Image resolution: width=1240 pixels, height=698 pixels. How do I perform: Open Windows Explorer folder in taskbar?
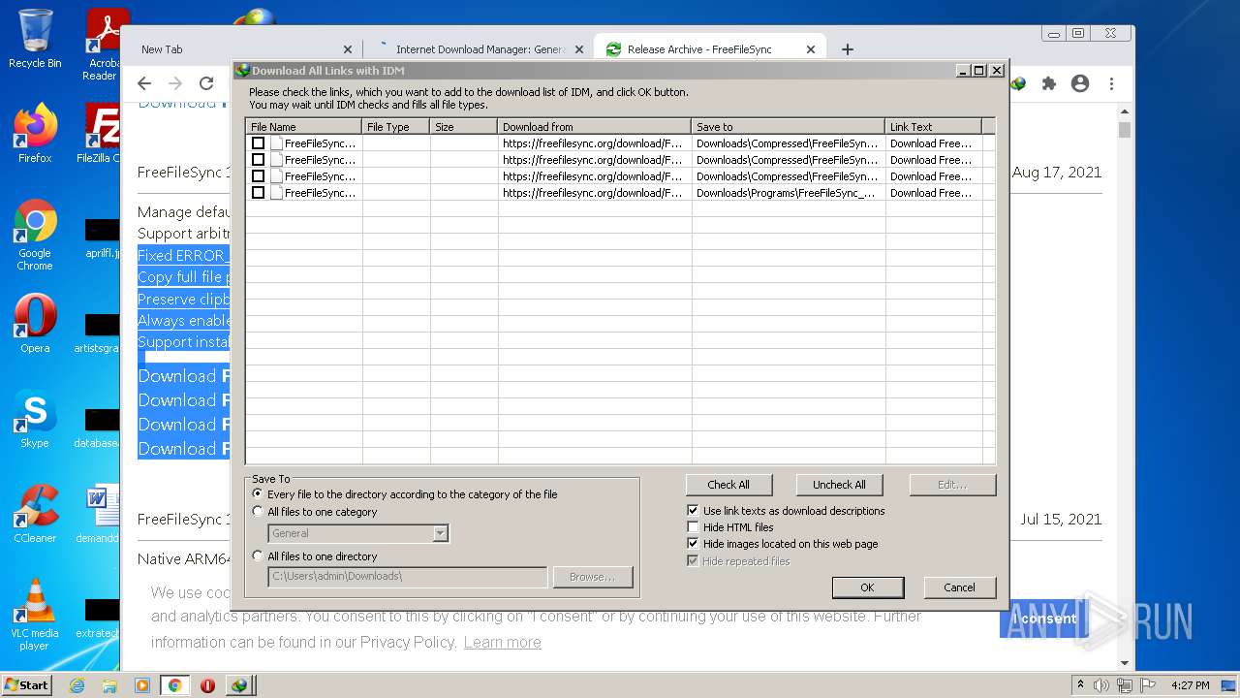pyautogui.click(x=109, y=685)
